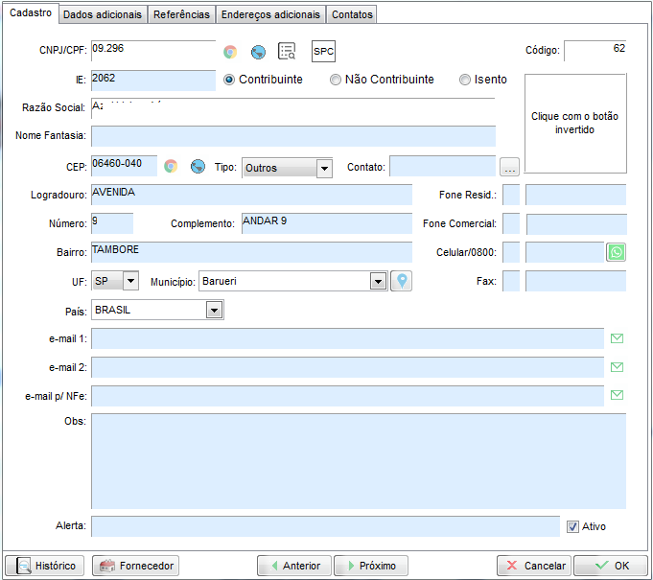The width and height of the screenshot is (653, 580).
Task: Click the Número input field
Action: pos(112,223)
